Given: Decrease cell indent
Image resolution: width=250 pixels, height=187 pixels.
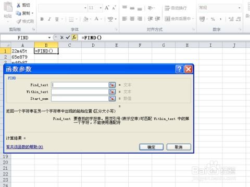Looking at the screenshot, I should [x=150, y=19].
